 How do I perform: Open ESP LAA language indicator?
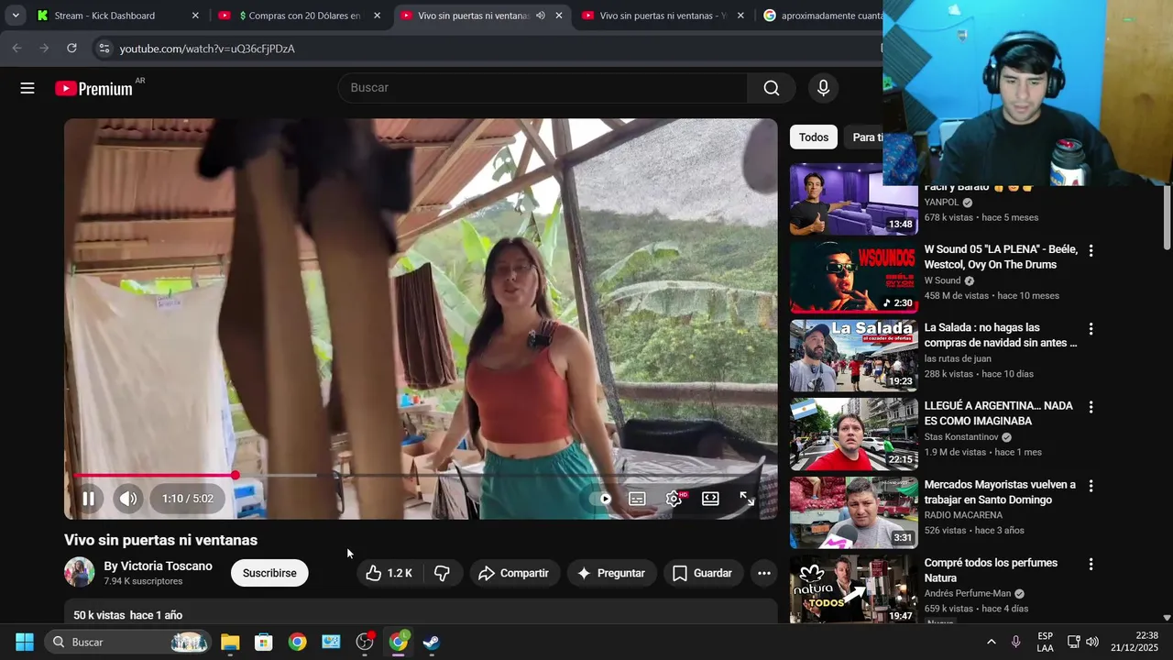click(x=1045, y=642)
